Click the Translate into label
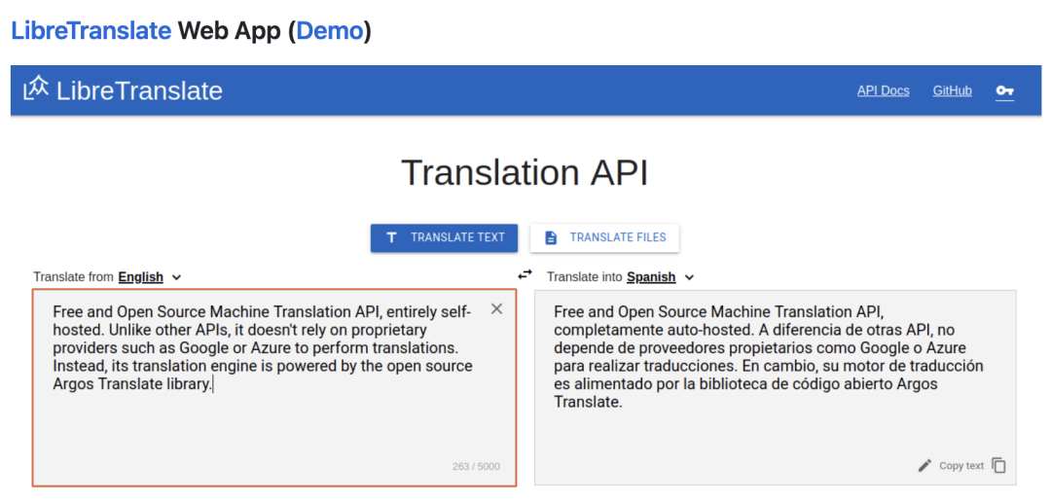1051x503 pixels. pos(585,277)
